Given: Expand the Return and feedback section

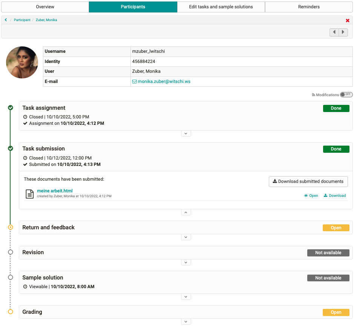Looking at the screenshot, I should (185, 237).
